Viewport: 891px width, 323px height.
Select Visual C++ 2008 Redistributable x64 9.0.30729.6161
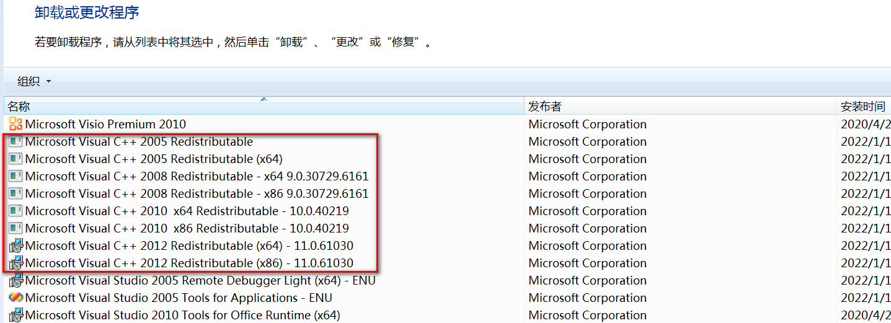point(197,176)
